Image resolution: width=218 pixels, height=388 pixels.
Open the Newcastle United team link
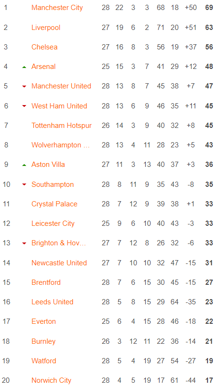[x=59, y=263]
